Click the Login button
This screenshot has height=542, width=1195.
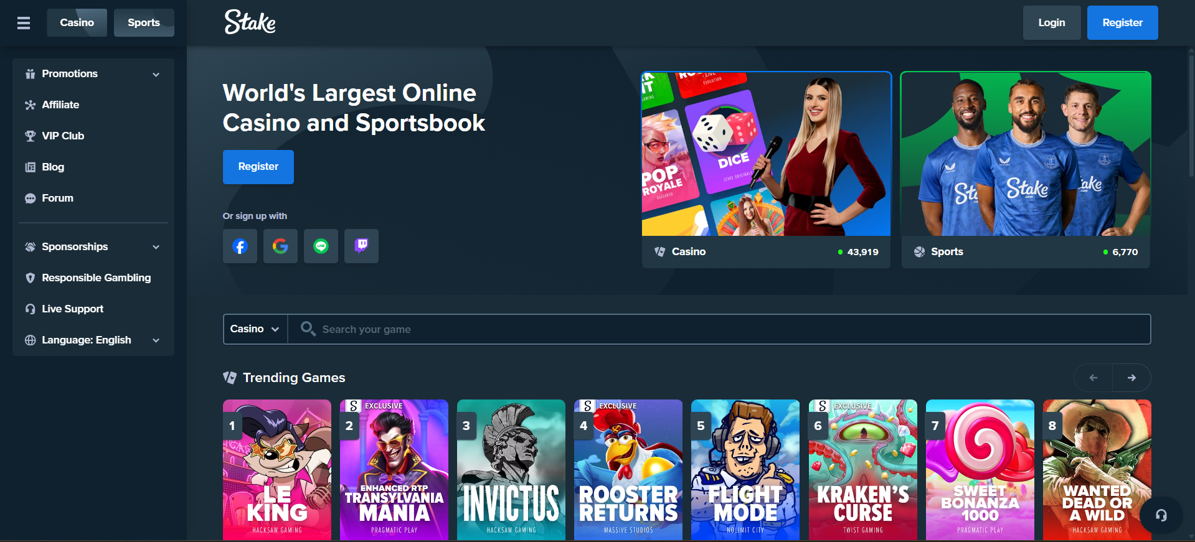coord(1051,23)
